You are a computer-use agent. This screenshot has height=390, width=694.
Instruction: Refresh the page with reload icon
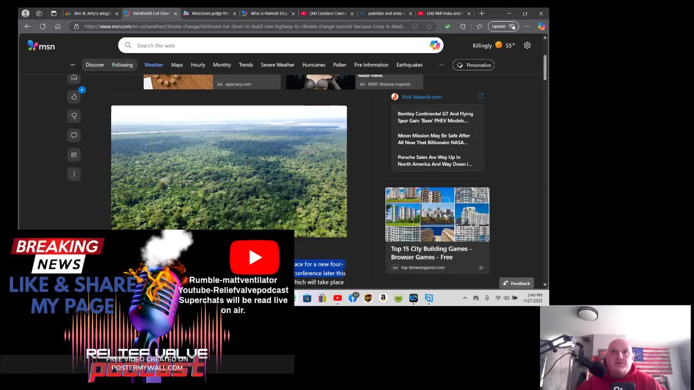pos(43,26)
